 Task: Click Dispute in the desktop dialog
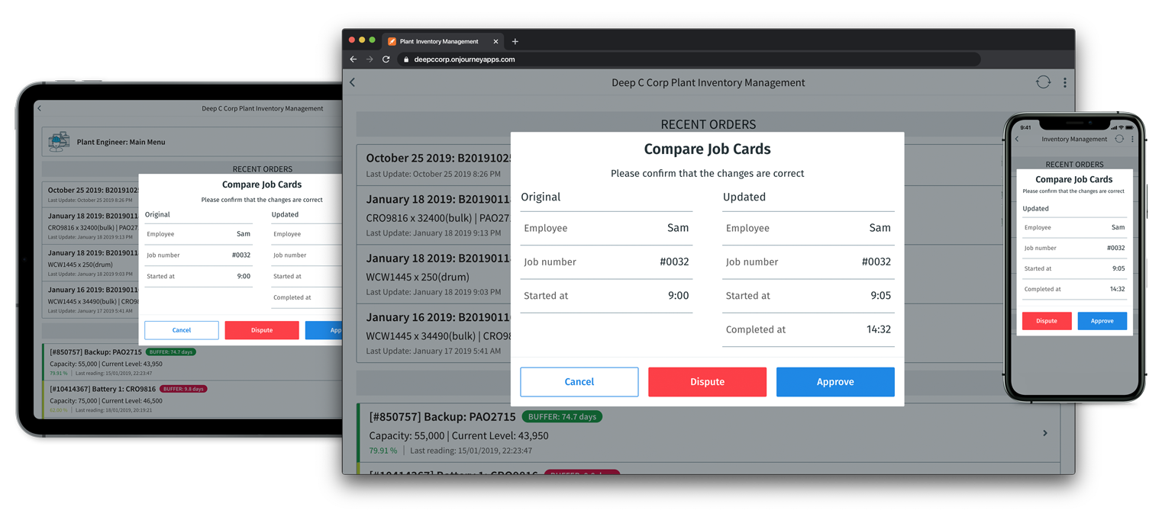pyautogui.click(x=707, y=382)
